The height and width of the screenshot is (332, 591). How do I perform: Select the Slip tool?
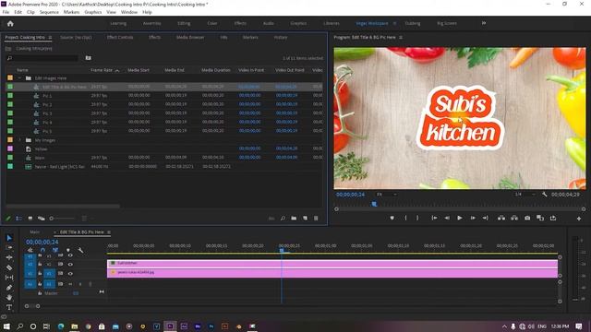pyautogui.click(x=9, y=278)
